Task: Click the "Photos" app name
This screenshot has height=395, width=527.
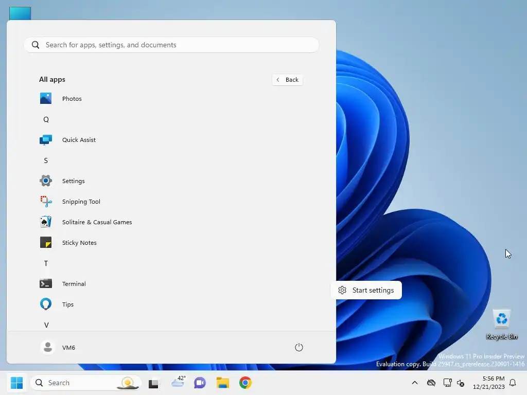Action: point(72,99)
